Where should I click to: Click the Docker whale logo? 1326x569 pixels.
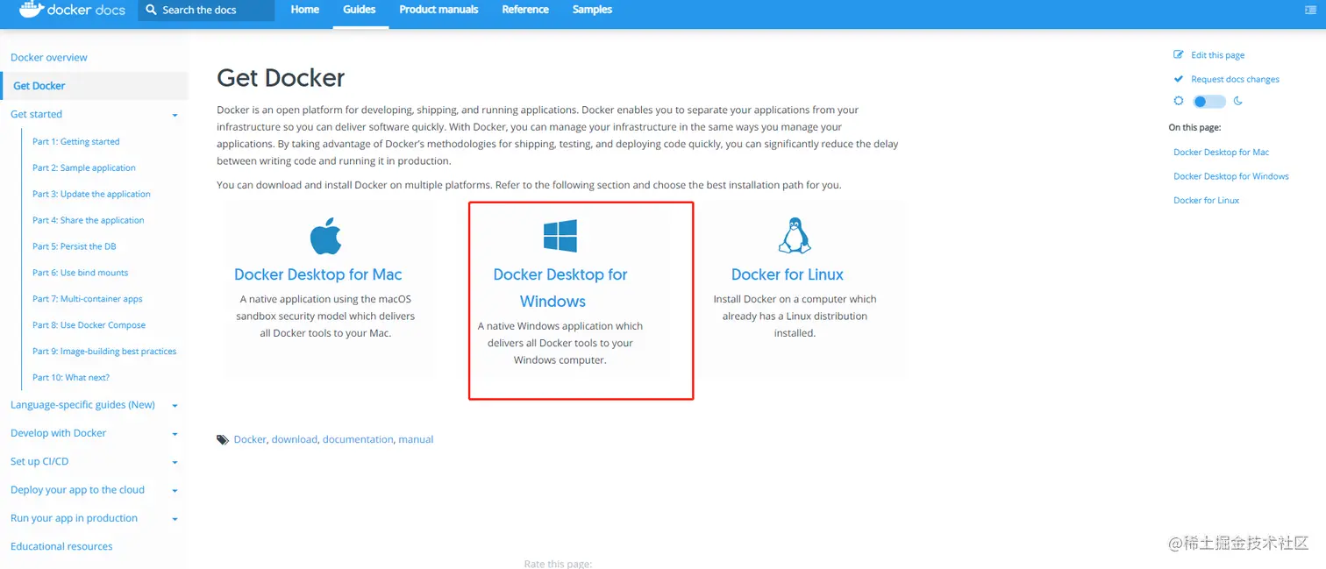point(32,10)
